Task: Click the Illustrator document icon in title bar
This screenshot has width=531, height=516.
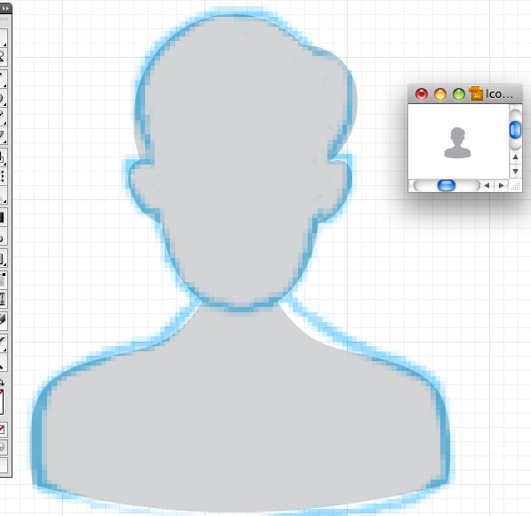Action: click(476, 93)
